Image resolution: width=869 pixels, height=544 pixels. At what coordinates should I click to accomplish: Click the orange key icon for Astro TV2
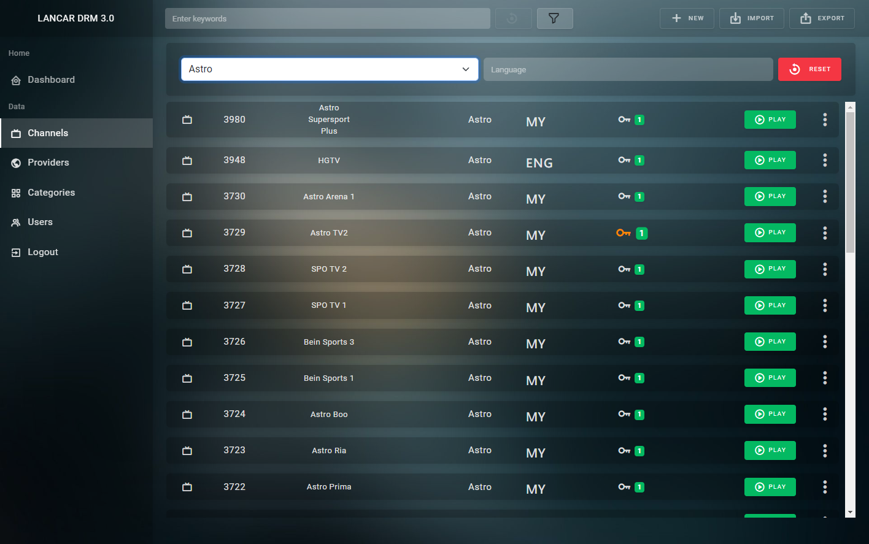click(x=624, y=232)
